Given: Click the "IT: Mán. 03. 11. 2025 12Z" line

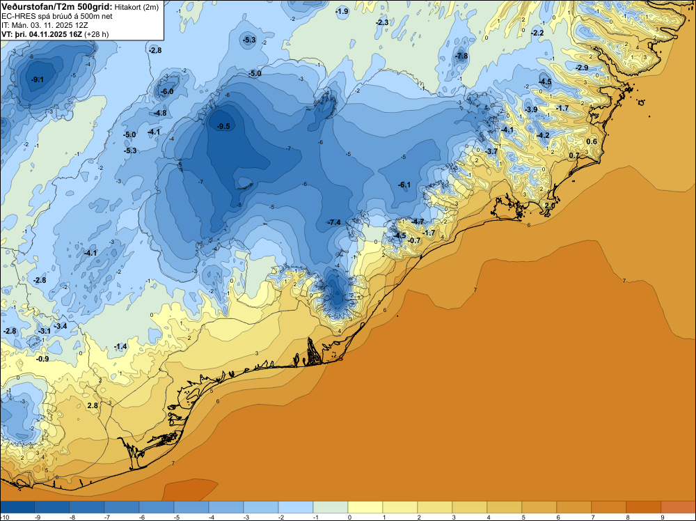Looking at the screenshot, I should tap(45, 25).
